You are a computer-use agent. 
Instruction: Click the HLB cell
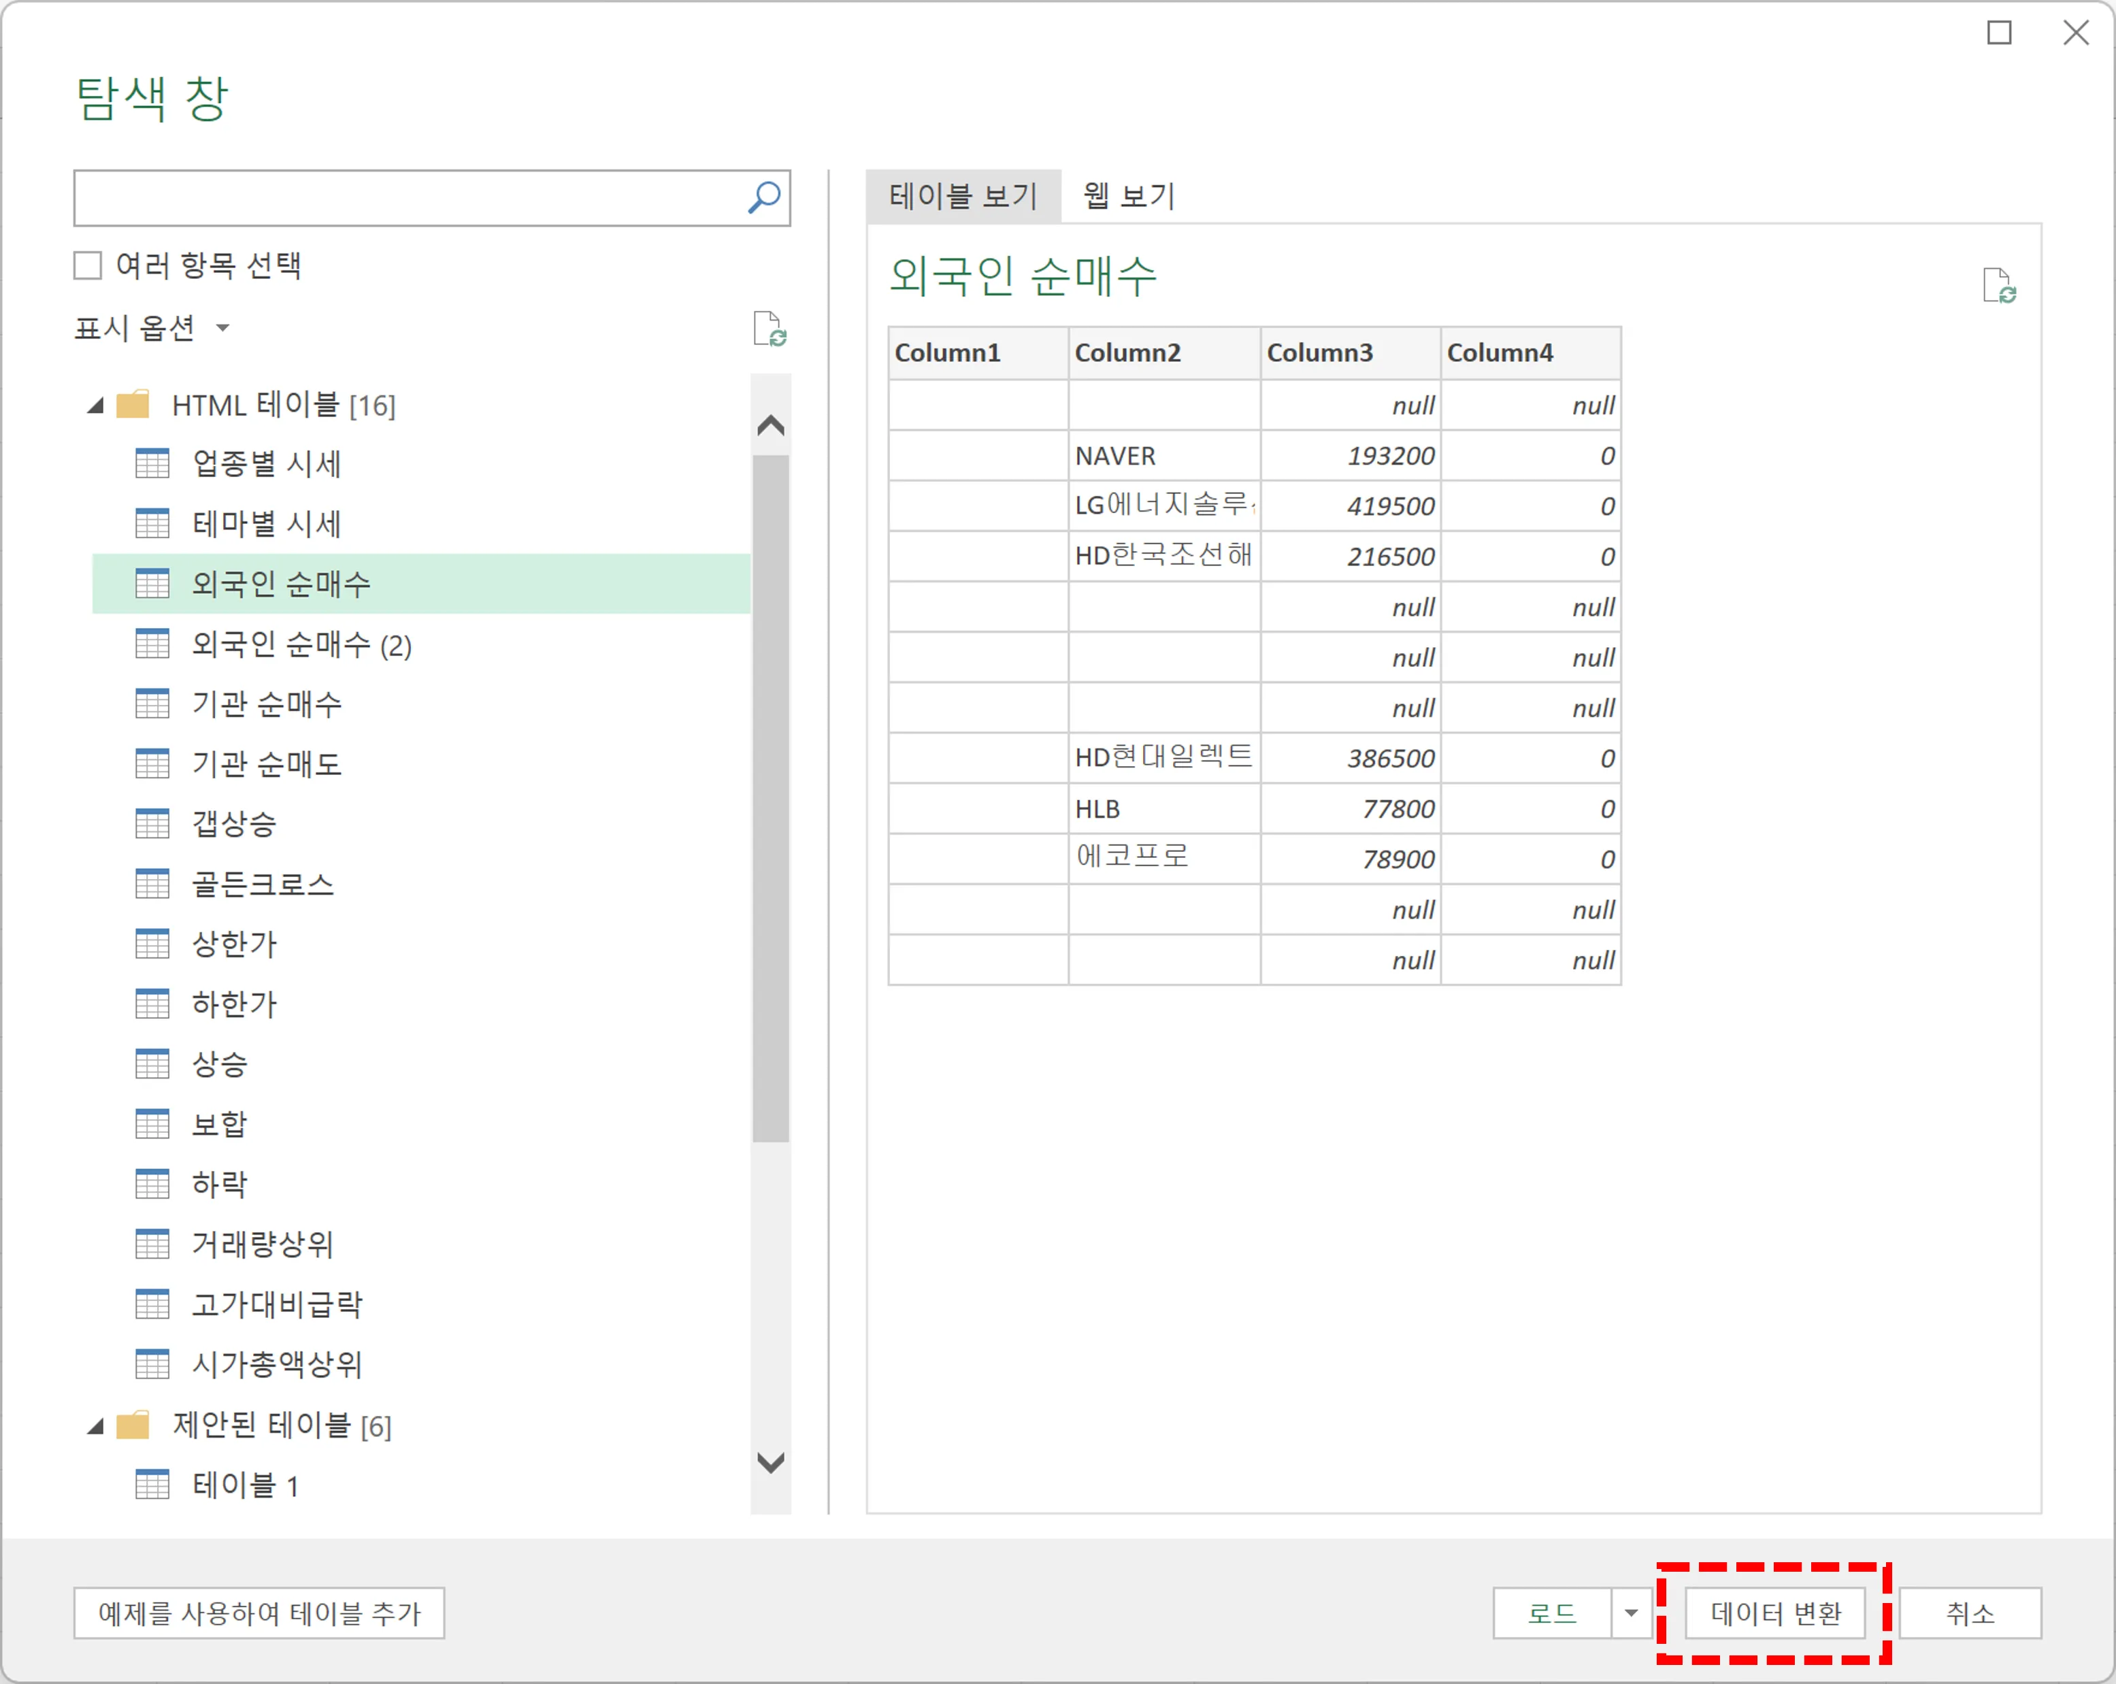[1164, 808]
